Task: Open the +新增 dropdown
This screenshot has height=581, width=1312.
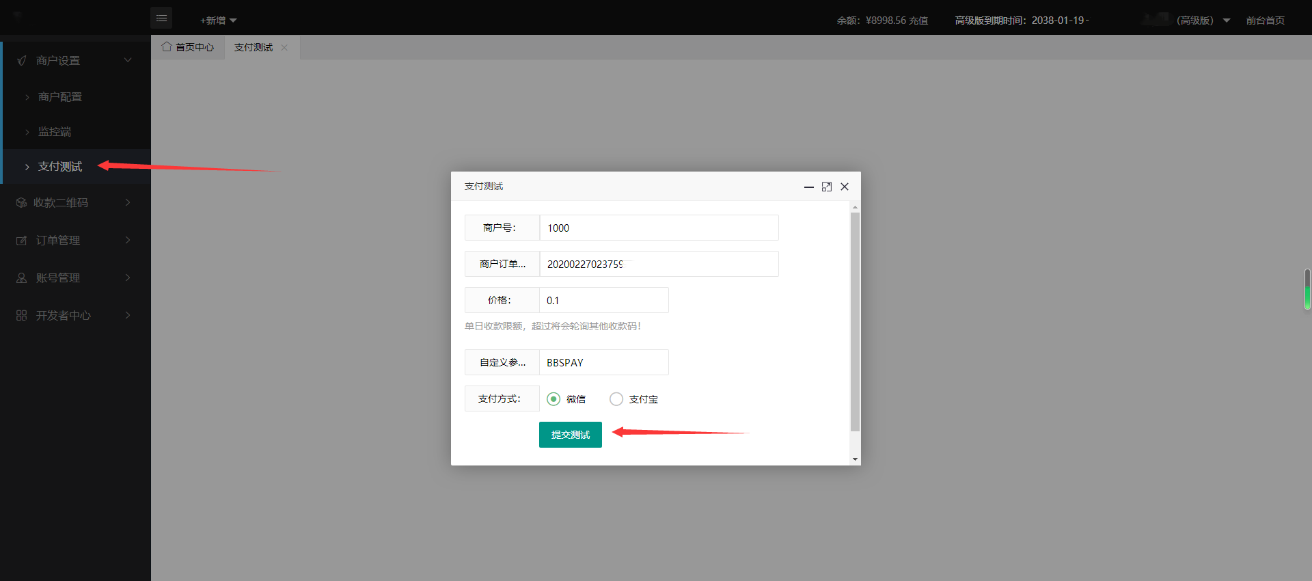Action: (218, 21)
